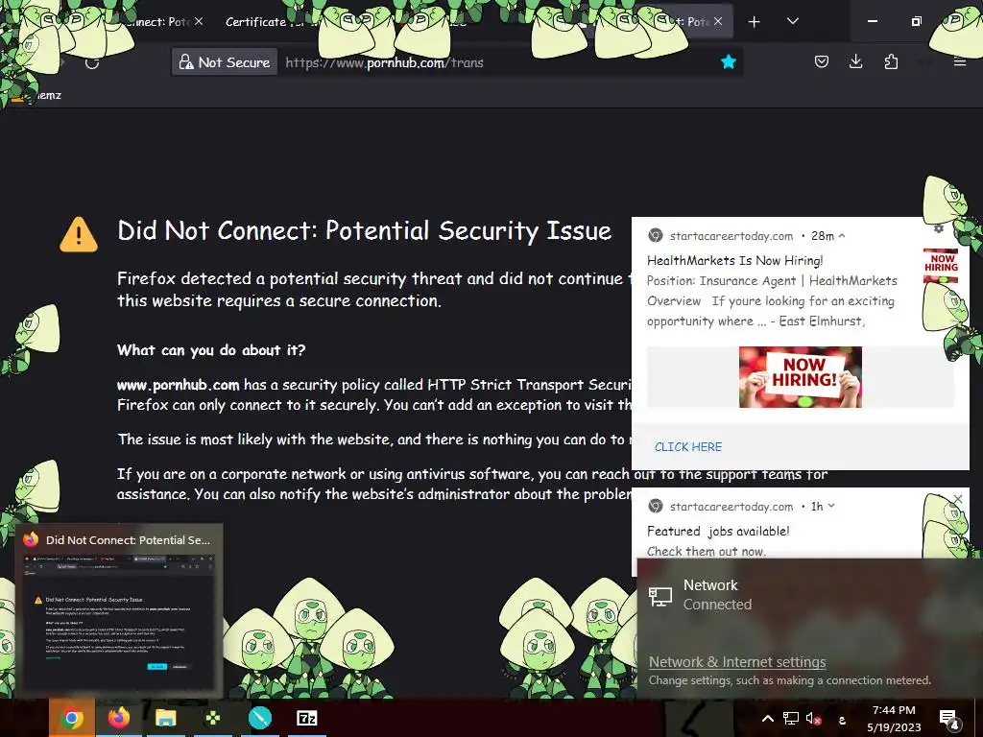Image resolution: width=983 pixels, height=737 pixels.
Task: Open Chrome from the taskbar
Action: [71, 718]
